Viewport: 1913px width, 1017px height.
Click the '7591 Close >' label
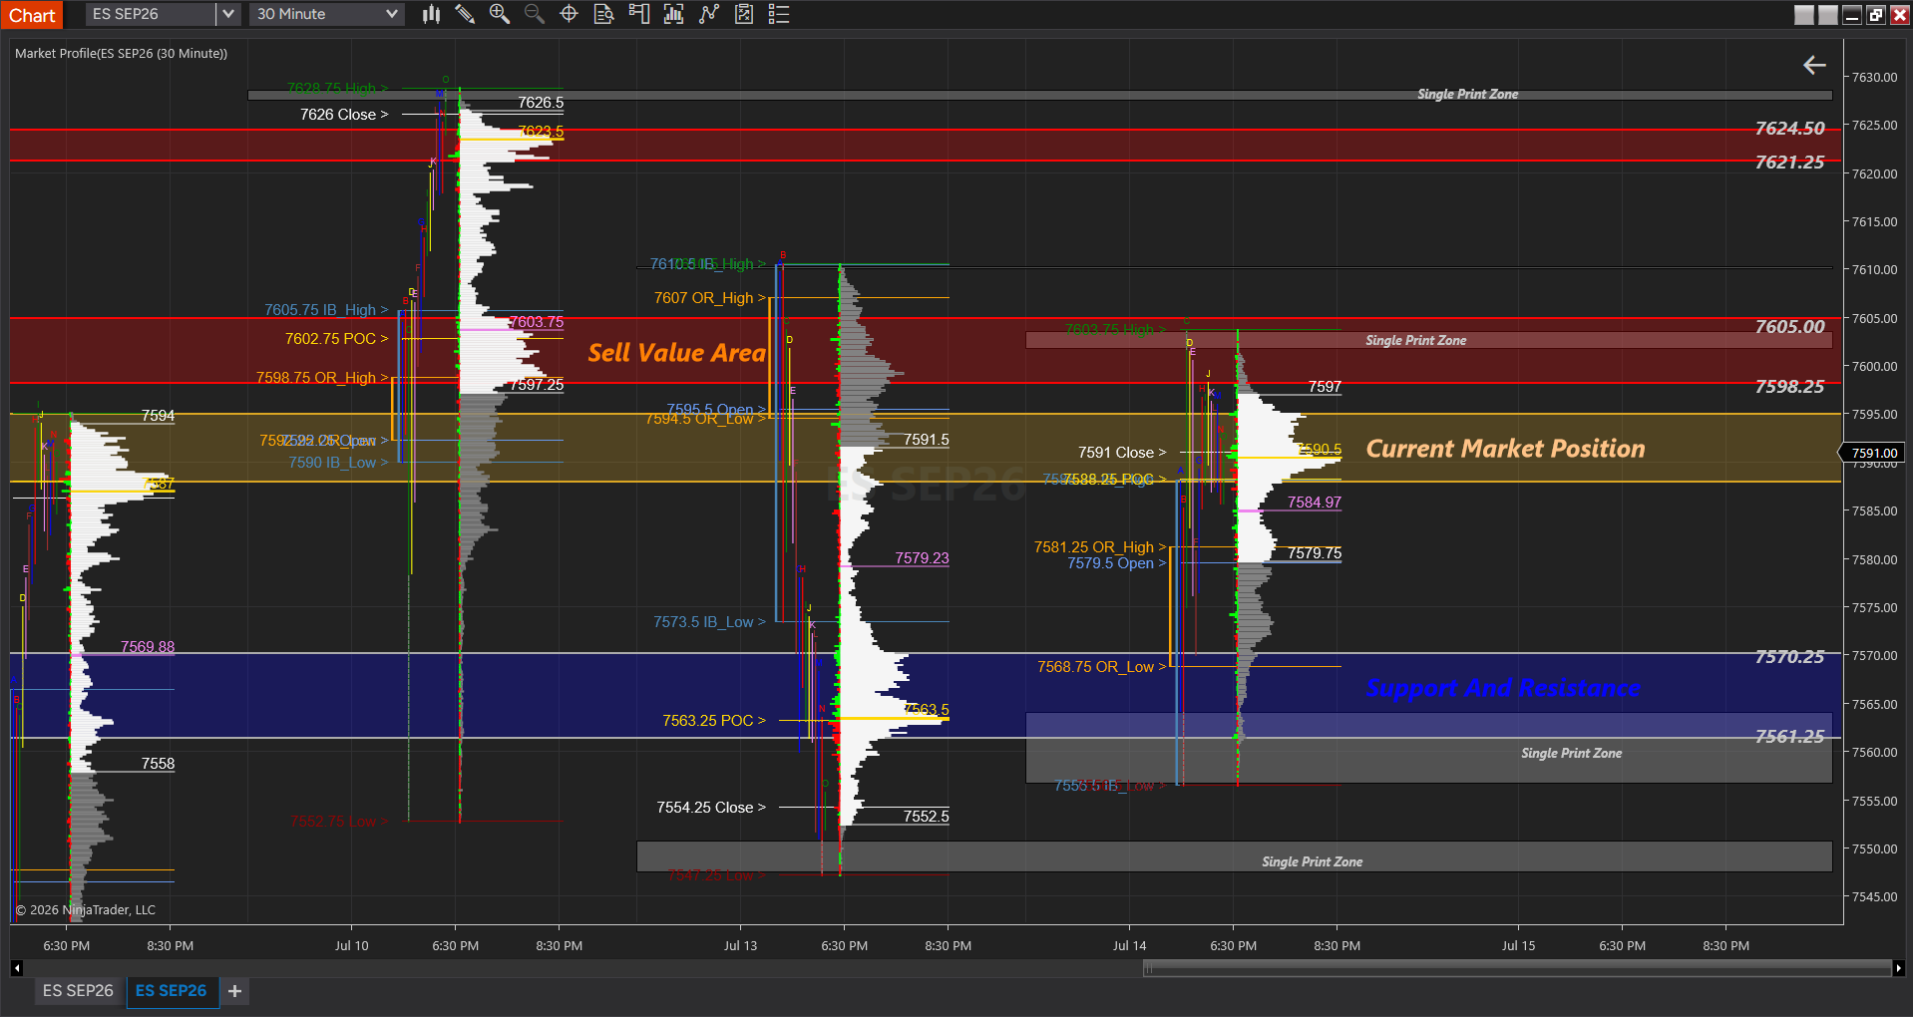[x=1122, y=453]
